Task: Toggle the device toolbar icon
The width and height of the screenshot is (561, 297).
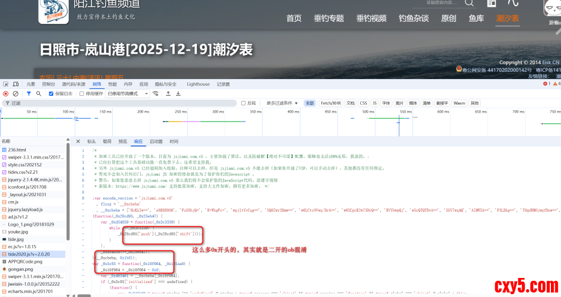Action: coord(16,84)
